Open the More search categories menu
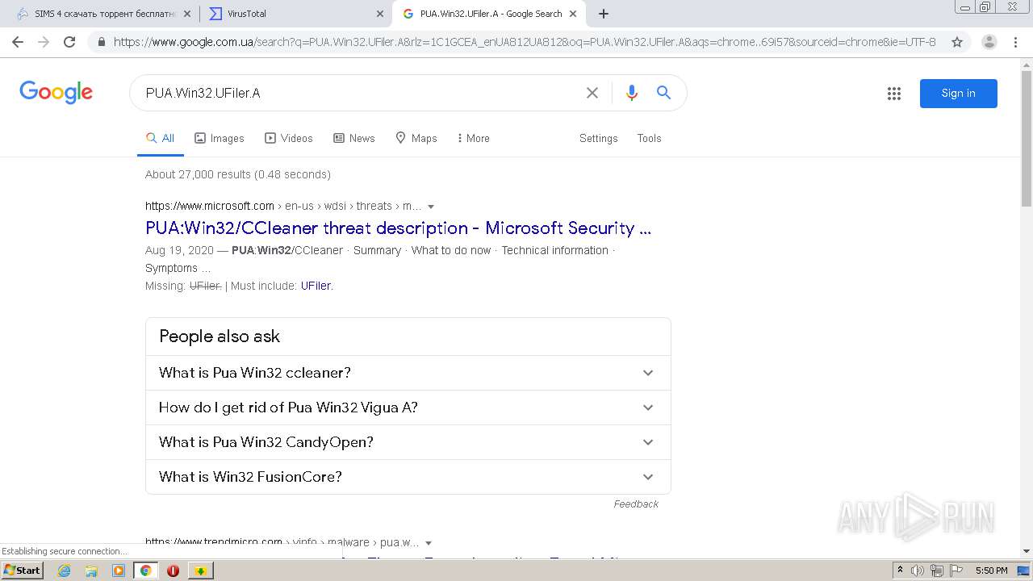This screenshot has height=581, width=1033. 473,138
